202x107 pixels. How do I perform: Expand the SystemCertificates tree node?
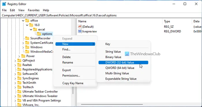(23, 43)
